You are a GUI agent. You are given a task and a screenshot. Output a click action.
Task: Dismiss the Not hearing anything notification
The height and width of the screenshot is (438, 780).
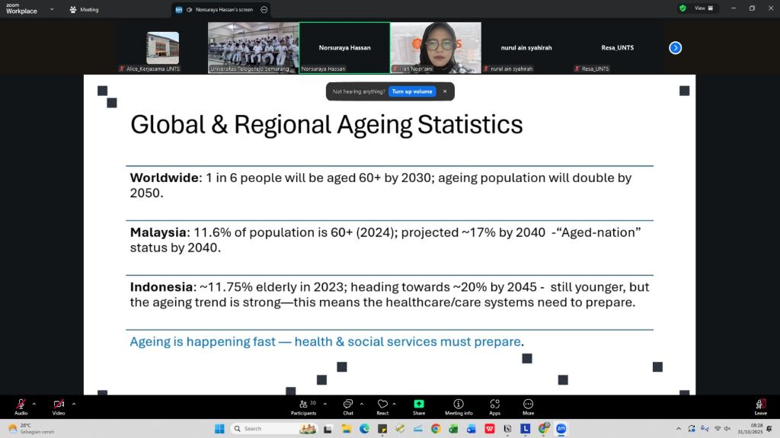[x=445, y=91]
